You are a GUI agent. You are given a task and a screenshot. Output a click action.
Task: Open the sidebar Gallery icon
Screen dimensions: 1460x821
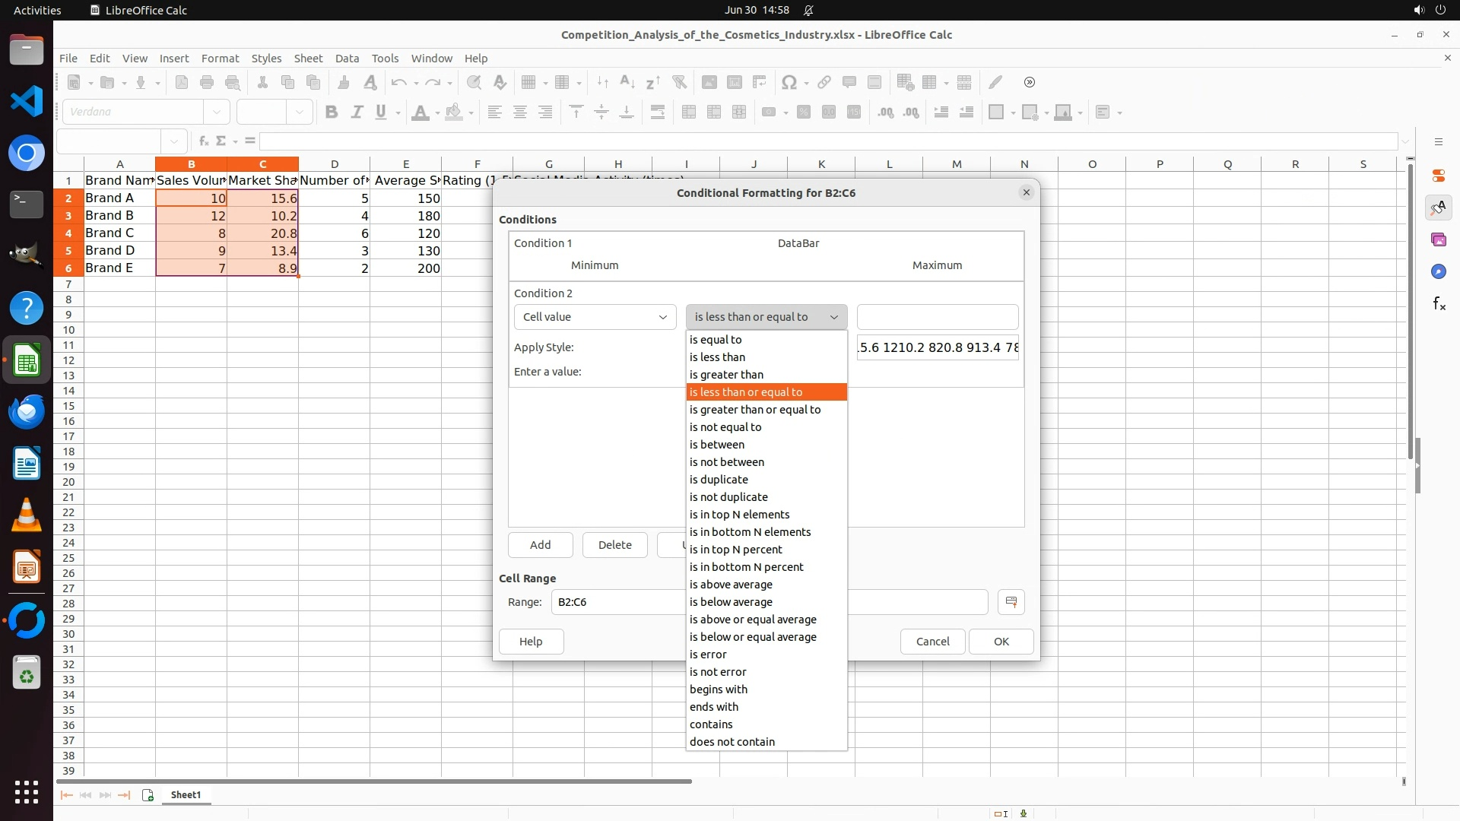coord(1438,240)
